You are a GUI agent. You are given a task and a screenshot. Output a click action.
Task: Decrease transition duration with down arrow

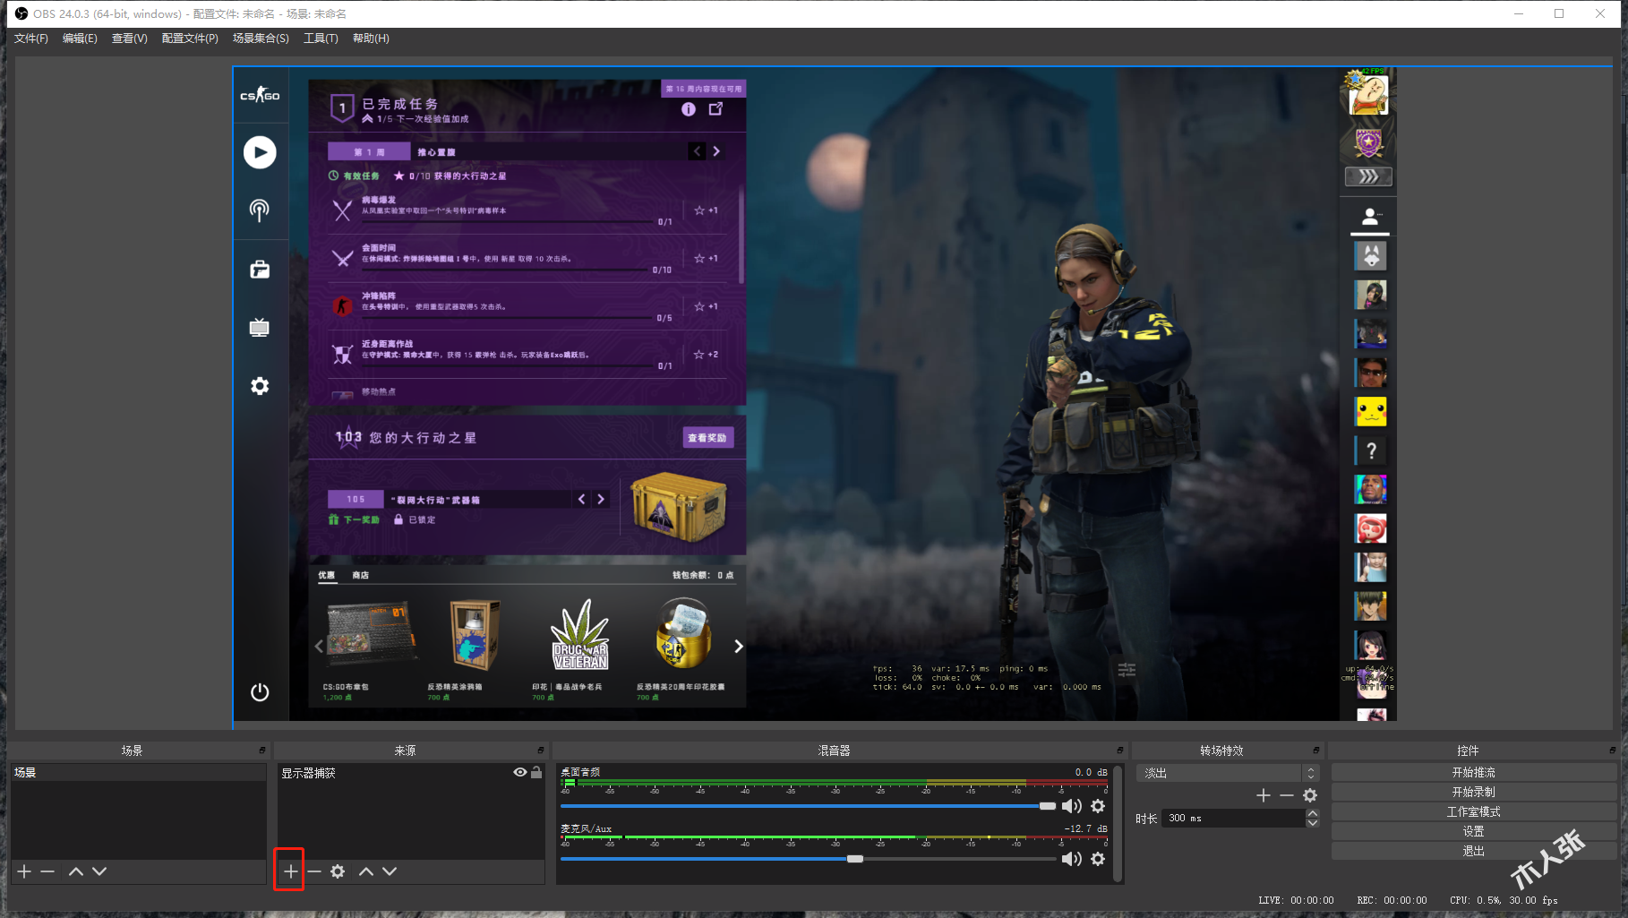click(x=1313, y=822)
